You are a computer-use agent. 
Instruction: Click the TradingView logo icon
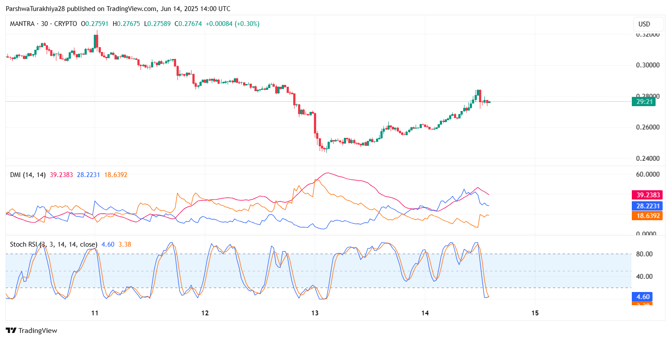click(11, 330)
